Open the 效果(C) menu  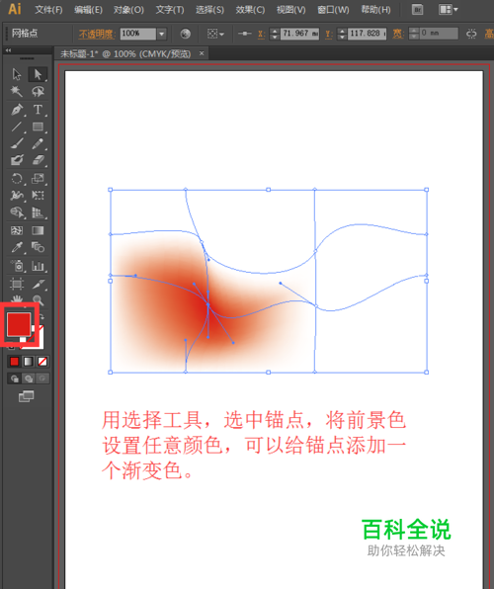click(250, 10)
